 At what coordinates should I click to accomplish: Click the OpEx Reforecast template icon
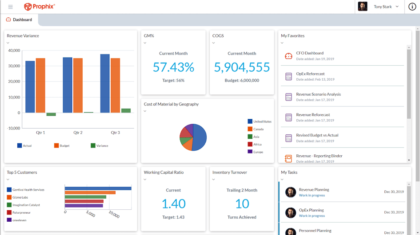[x=288, y=77]
